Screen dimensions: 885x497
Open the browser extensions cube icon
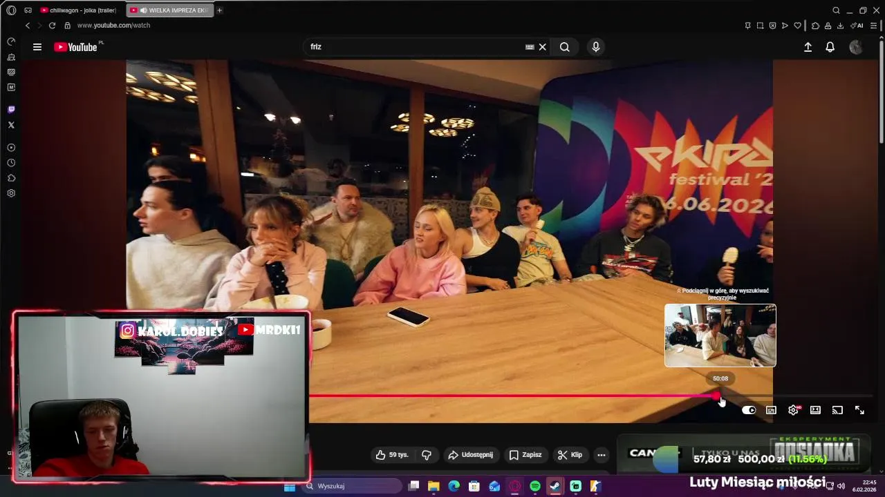pos(816,26)
